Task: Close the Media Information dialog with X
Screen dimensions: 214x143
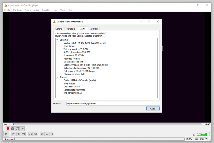Action: pos(158,22)
